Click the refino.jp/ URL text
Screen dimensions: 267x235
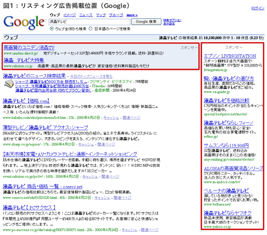click(x=211, y=136)
